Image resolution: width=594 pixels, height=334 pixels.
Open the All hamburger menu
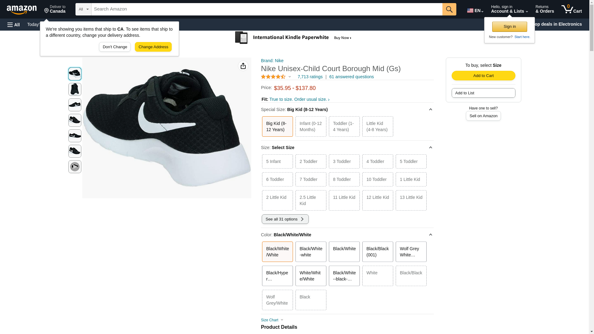pyautogui.click(x=14, y=24)
